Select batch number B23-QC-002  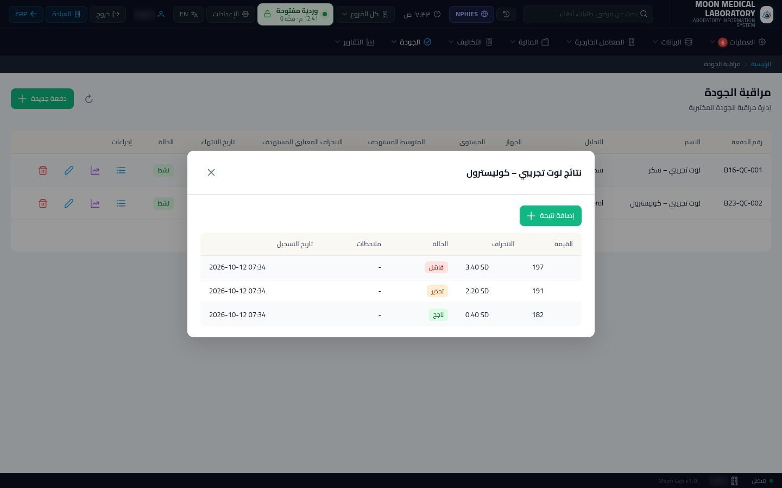743,203
